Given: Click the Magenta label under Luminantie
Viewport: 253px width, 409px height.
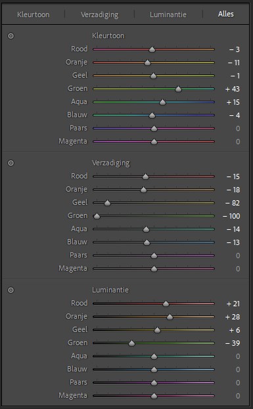Looking at the screenshot, I should (73, 395).
